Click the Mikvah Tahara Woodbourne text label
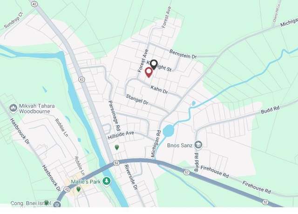Screen dimensions: 298x214 coord(37,108)
